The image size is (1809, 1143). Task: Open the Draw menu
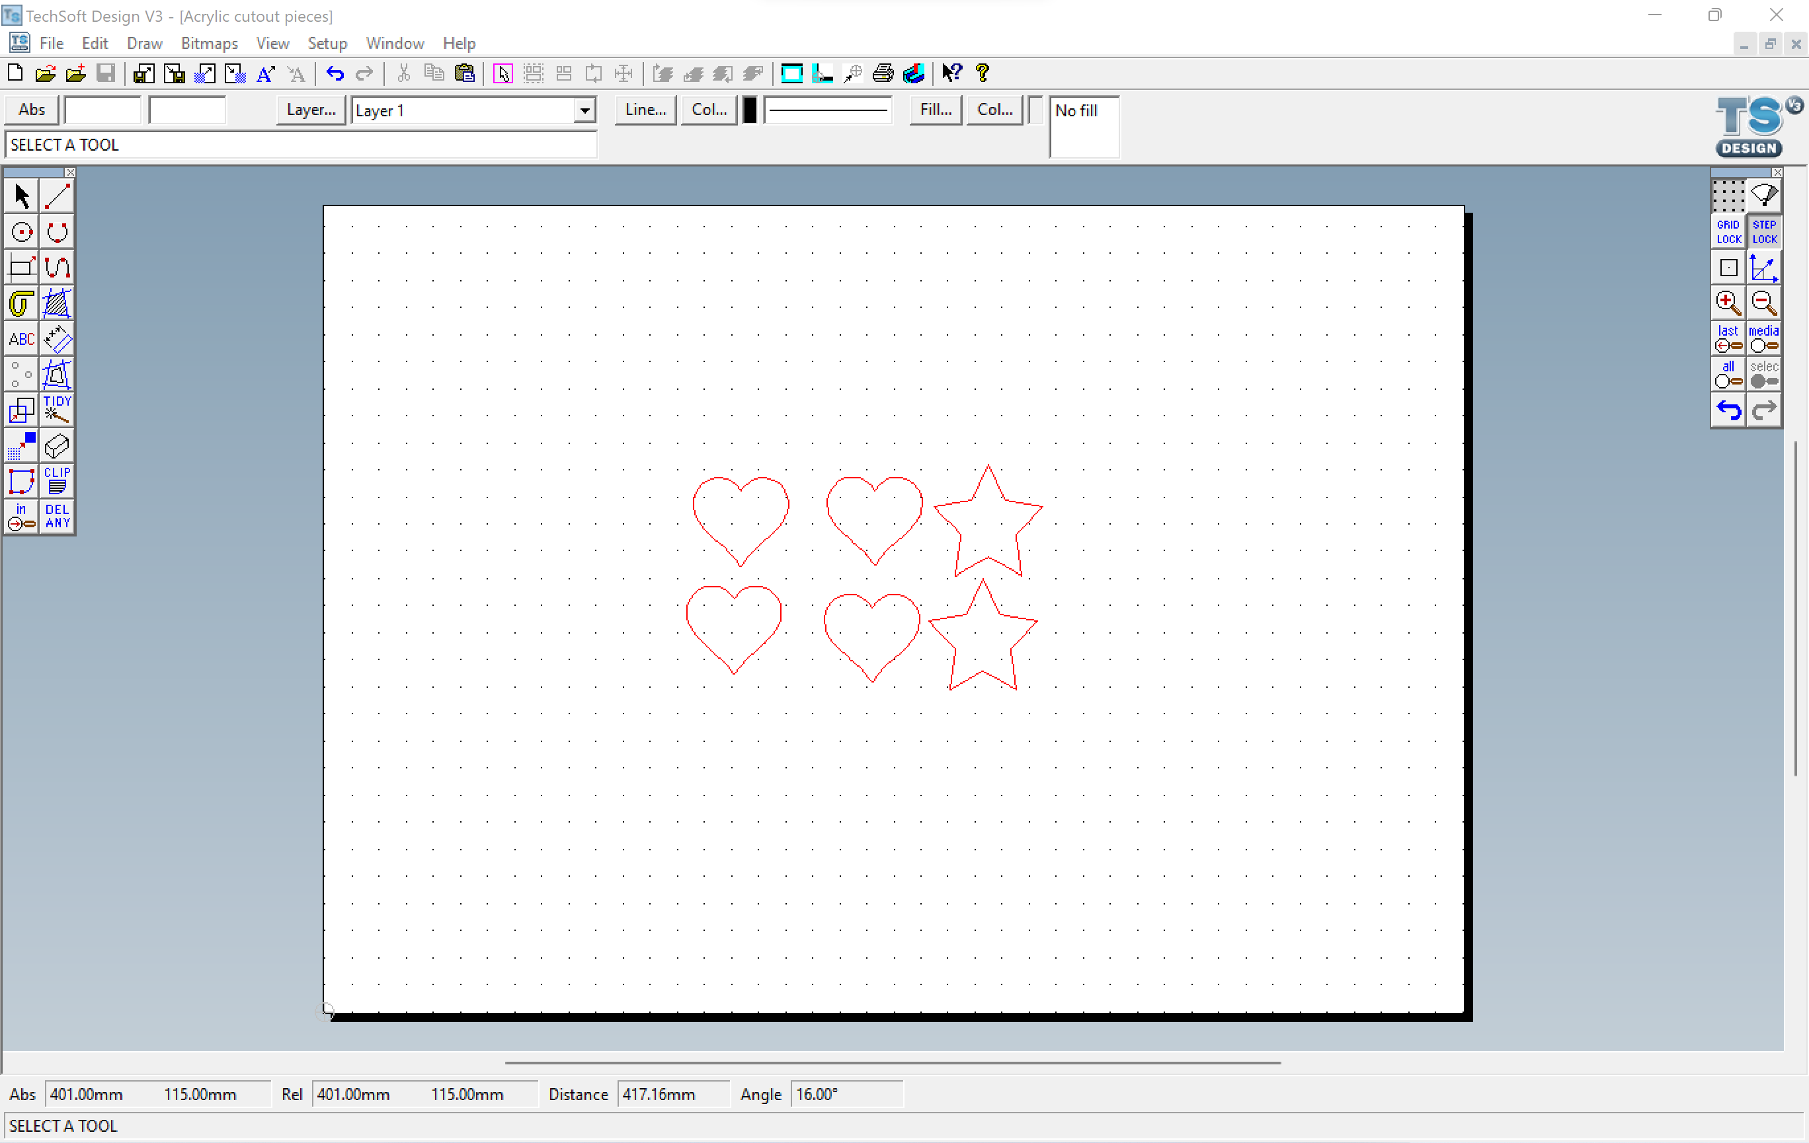coord(144,44)
